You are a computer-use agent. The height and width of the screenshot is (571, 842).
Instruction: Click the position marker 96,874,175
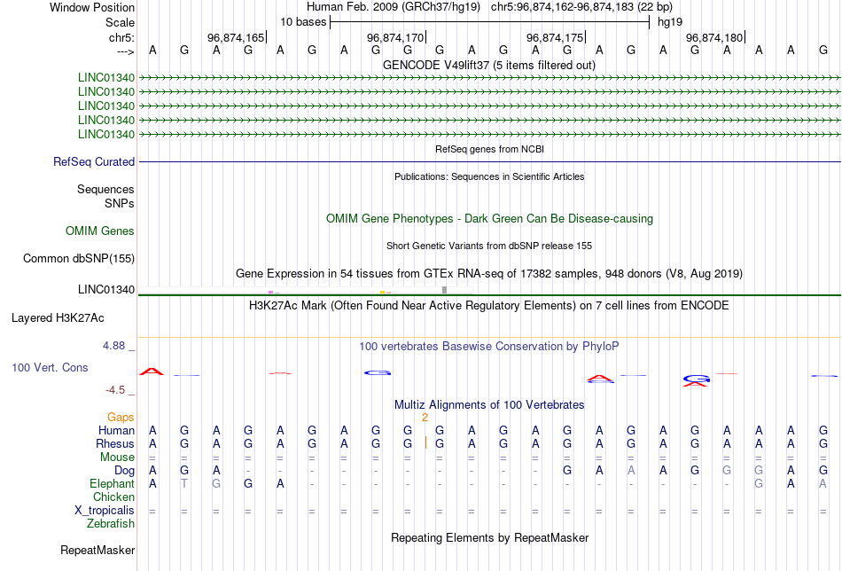pos(555,37)
